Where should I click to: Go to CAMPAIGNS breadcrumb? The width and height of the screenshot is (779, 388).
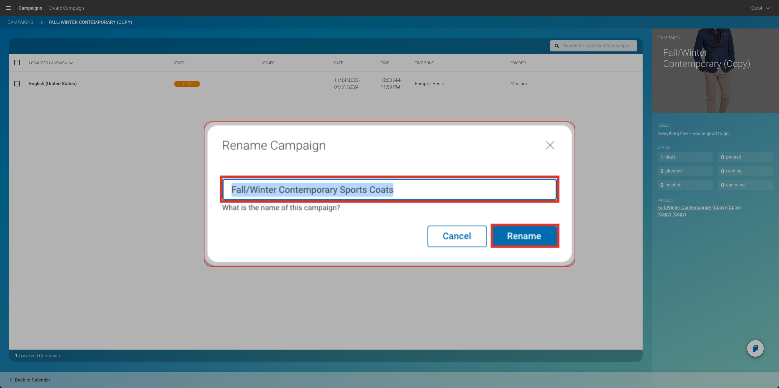coord(20,22)
